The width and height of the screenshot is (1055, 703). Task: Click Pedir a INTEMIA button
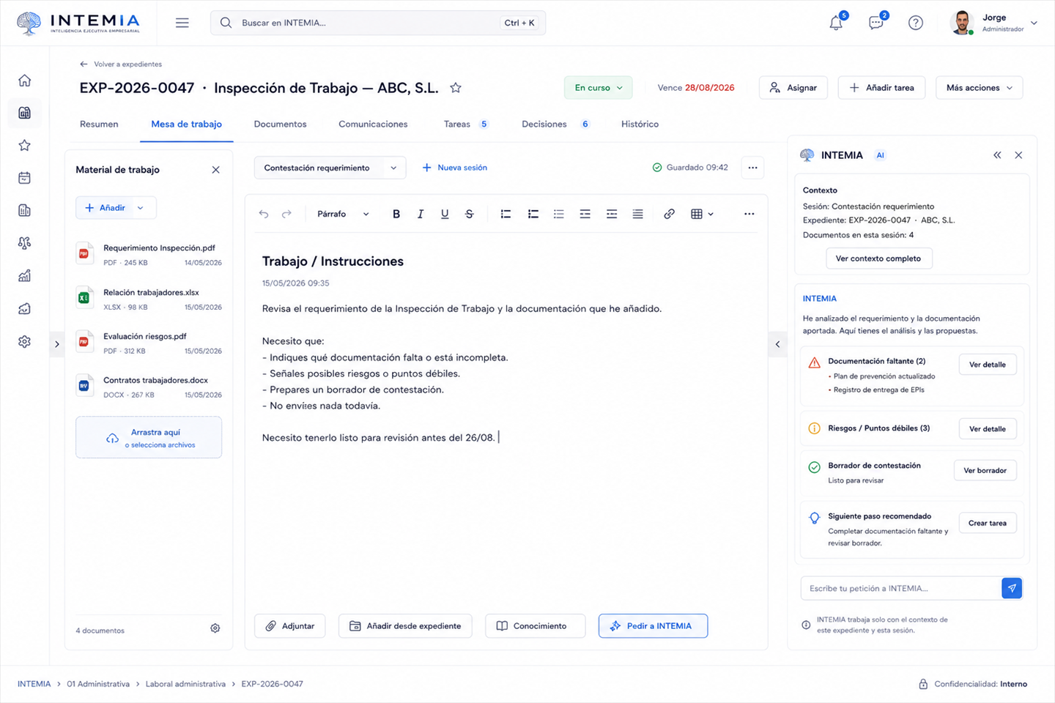pos(653,626)
